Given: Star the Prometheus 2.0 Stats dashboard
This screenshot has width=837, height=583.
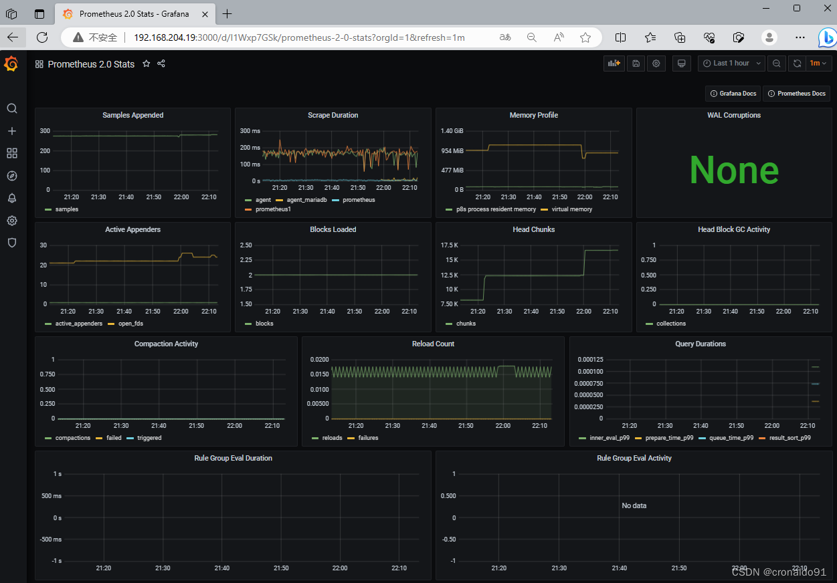Looking at the screenshot, I should pyautogui.click(x=147, y=64).
